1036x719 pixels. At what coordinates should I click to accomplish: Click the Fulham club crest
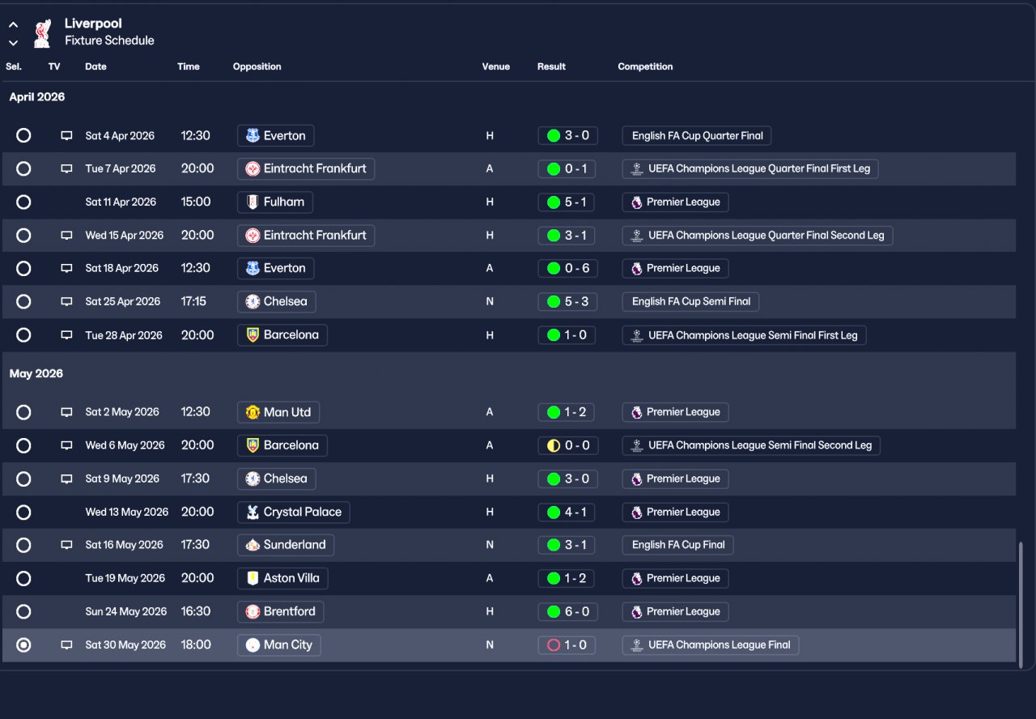click(x=253, y=202)
